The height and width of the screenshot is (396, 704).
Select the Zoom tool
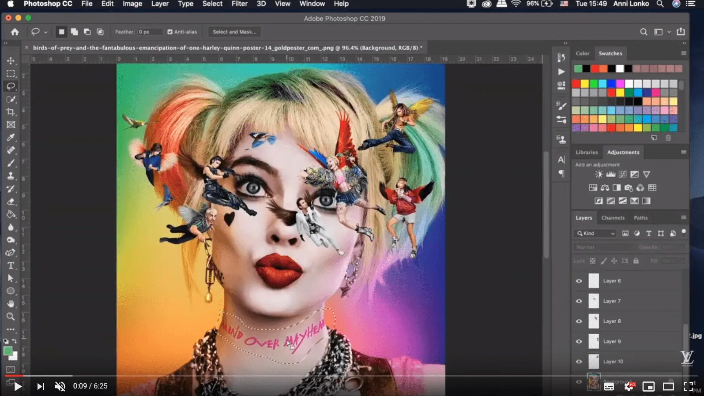pos(11,317)
